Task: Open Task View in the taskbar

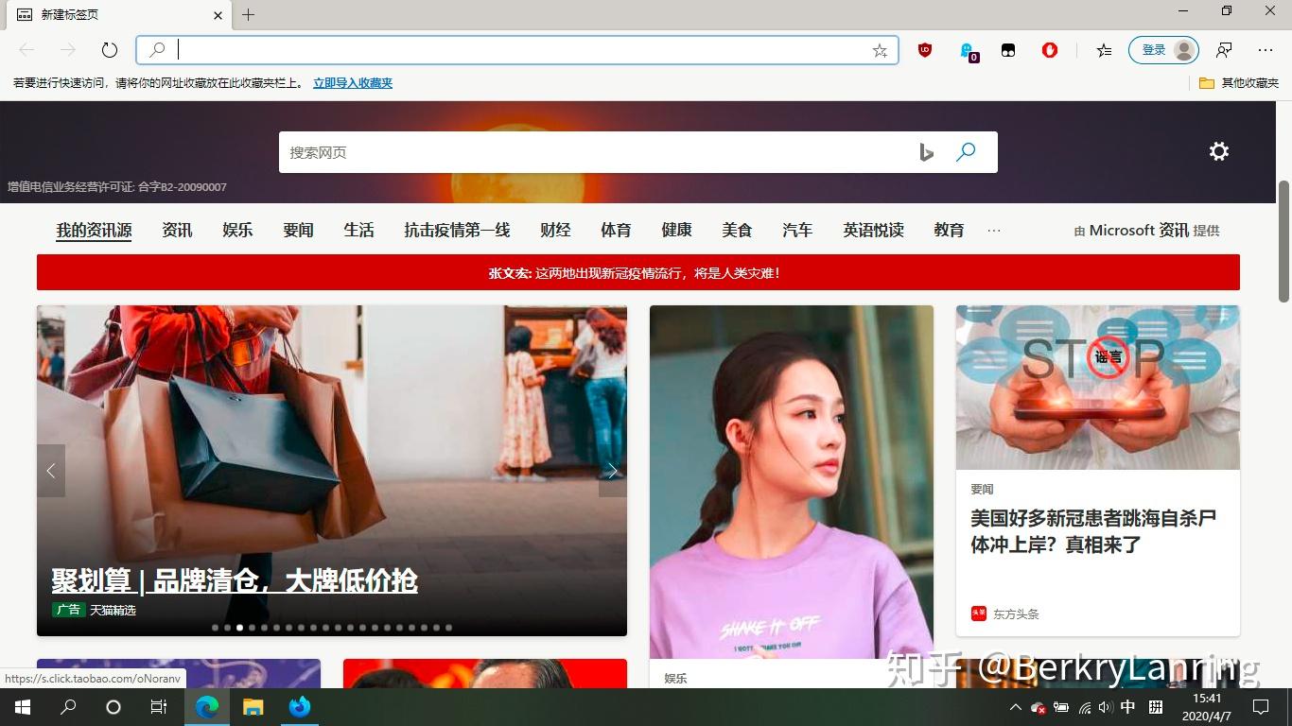Action: [x=159, y=707]
